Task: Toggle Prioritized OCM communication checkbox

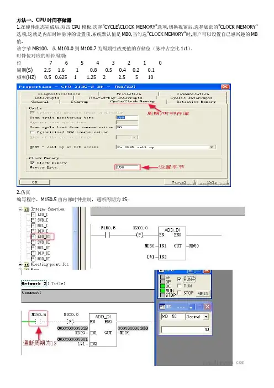Action: (32, 133)
